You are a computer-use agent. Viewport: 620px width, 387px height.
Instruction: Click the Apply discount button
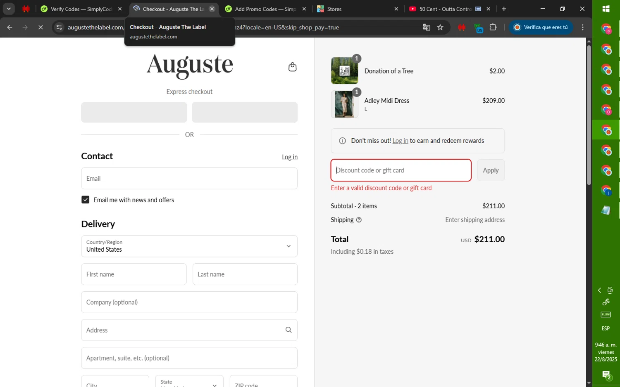491,170
